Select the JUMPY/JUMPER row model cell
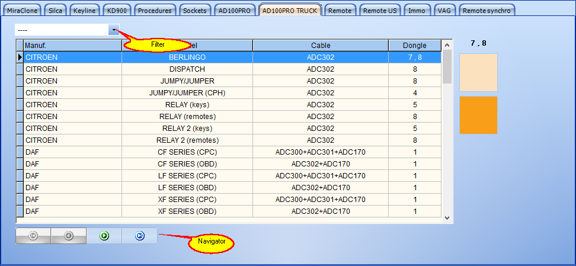Screen dimensions: 576x266 [x=187, y=81]
